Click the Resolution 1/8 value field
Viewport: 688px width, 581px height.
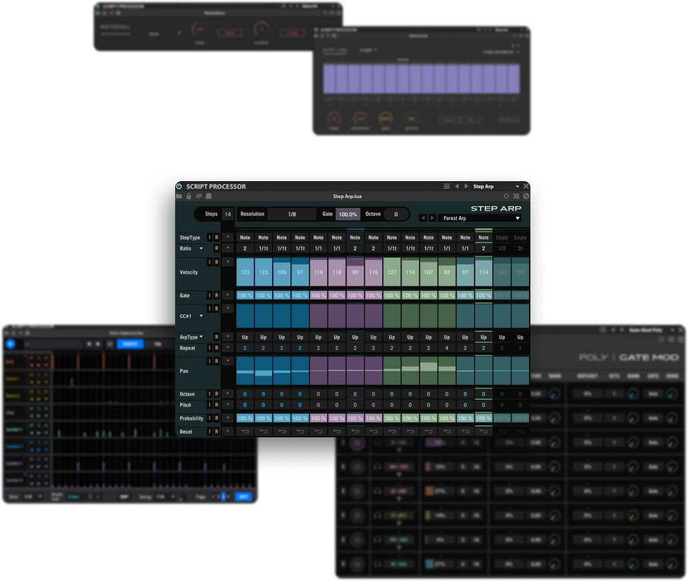292,214
